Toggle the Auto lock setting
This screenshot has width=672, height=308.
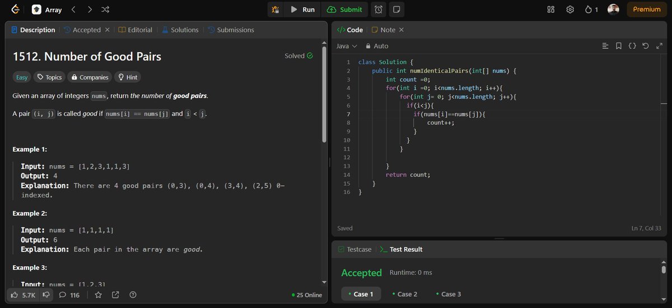(x=377, y=46)
